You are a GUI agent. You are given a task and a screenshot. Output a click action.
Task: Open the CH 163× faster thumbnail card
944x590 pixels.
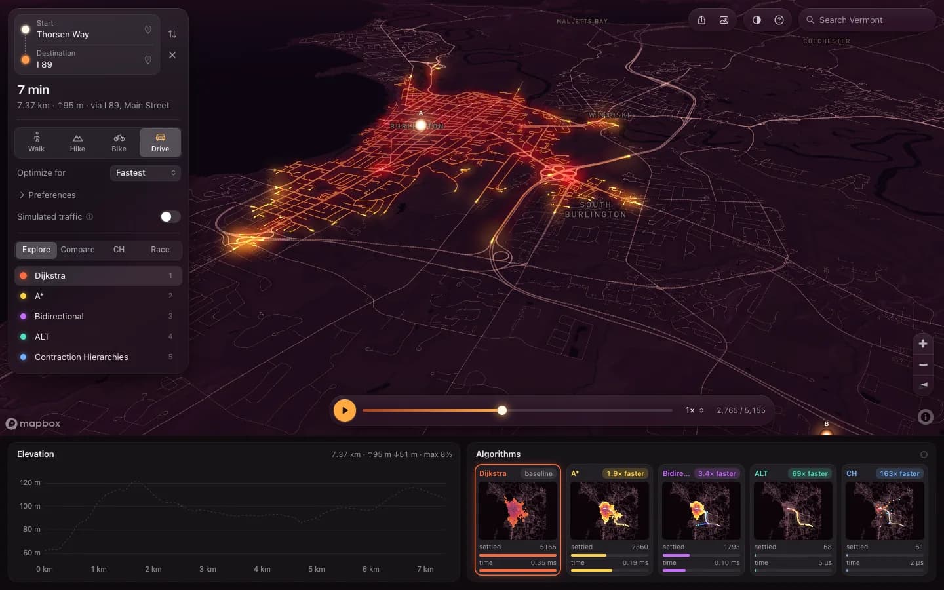pos(885,520)
